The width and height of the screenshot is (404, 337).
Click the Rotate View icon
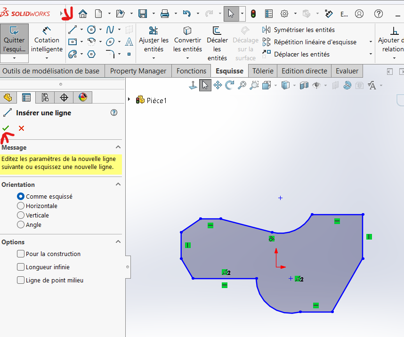229,85
